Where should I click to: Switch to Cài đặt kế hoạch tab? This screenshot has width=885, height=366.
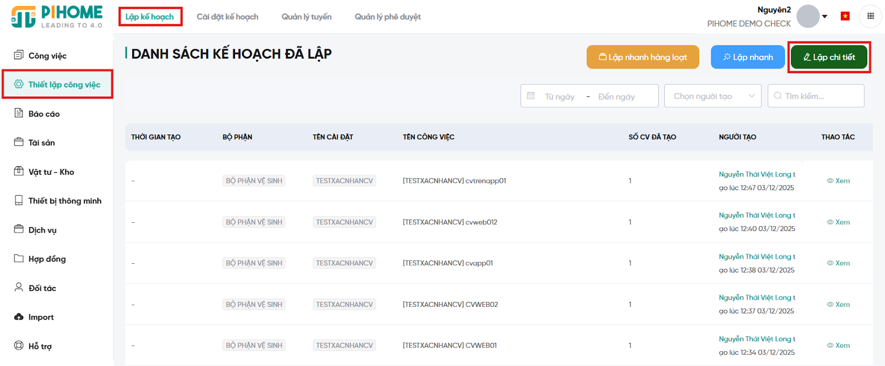[227, 17]
